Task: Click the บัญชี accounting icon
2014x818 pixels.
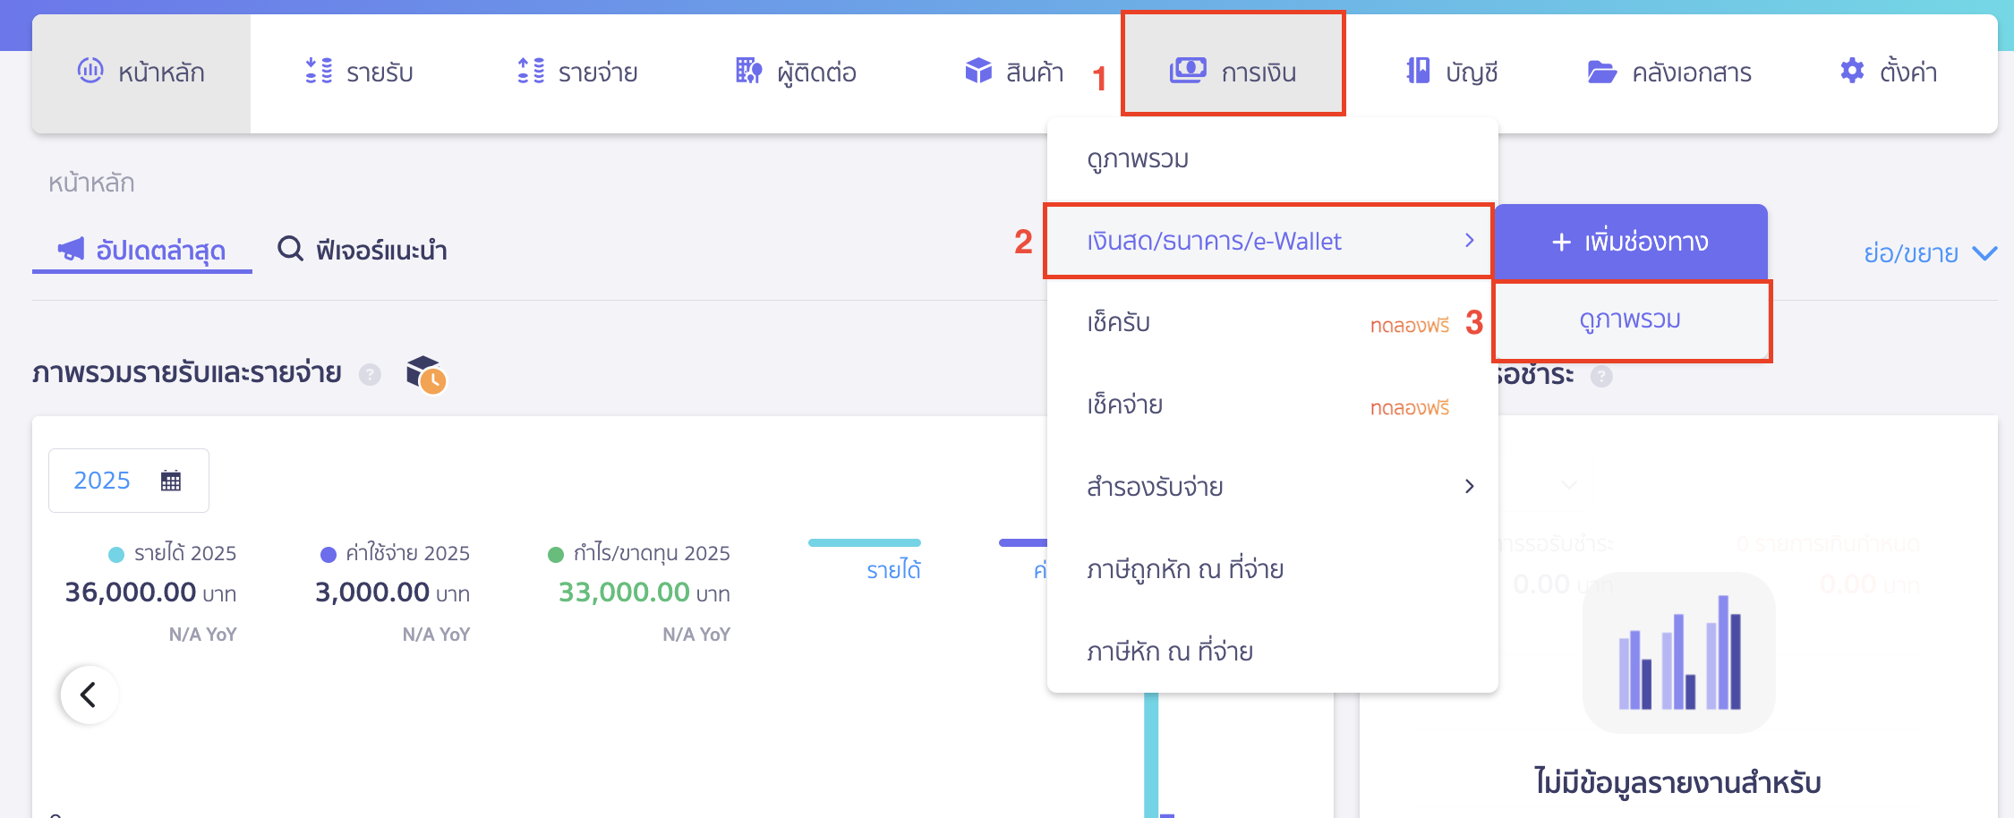Action: [x=1417, y=72]
